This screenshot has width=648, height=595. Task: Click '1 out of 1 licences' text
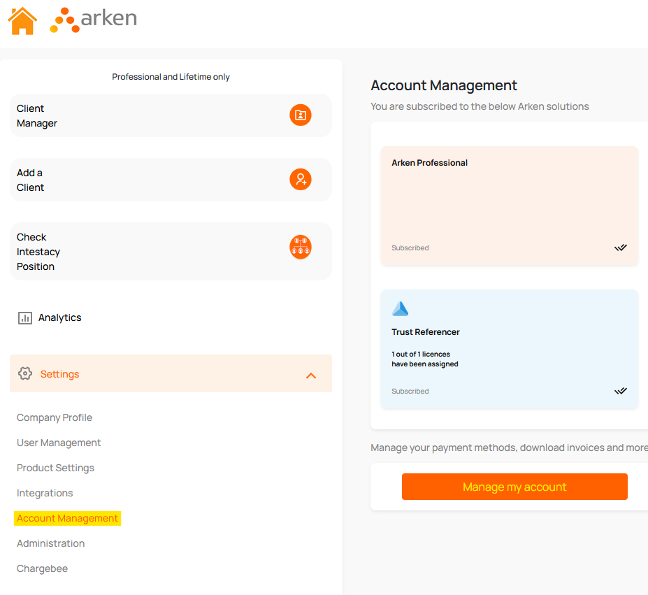pos(421,354)
